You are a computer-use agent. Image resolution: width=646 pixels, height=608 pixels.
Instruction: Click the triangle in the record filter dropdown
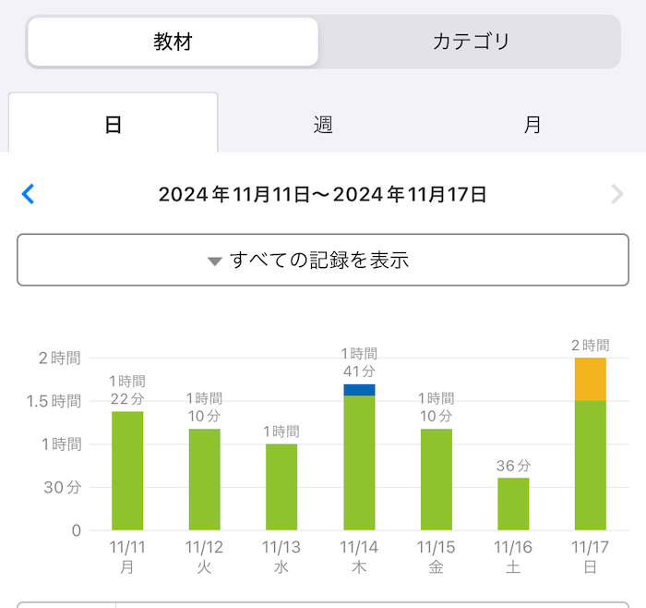[x=215, y=261]
